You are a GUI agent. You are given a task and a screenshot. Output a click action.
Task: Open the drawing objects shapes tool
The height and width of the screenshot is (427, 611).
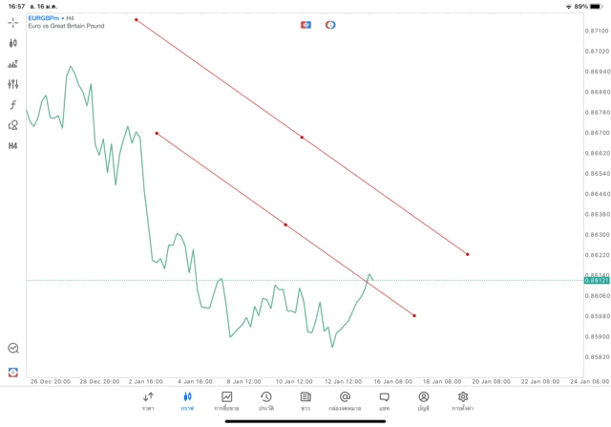pos(13,125)
